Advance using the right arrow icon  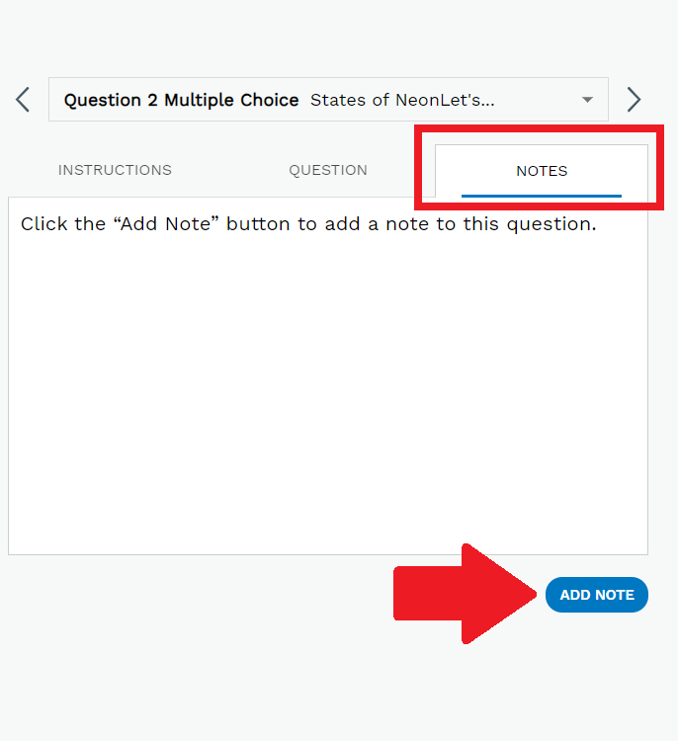(x=635, y=100)
